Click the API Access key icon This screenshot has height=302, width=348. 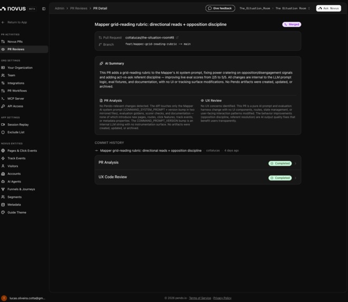(x=3, y=106)
